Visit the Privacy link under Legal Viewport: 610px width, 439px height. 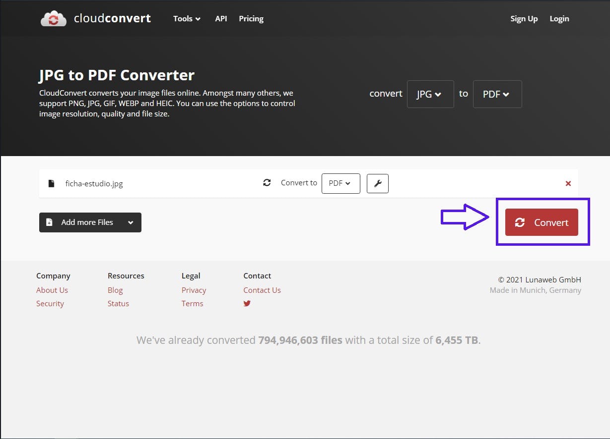tap(194, 290)
